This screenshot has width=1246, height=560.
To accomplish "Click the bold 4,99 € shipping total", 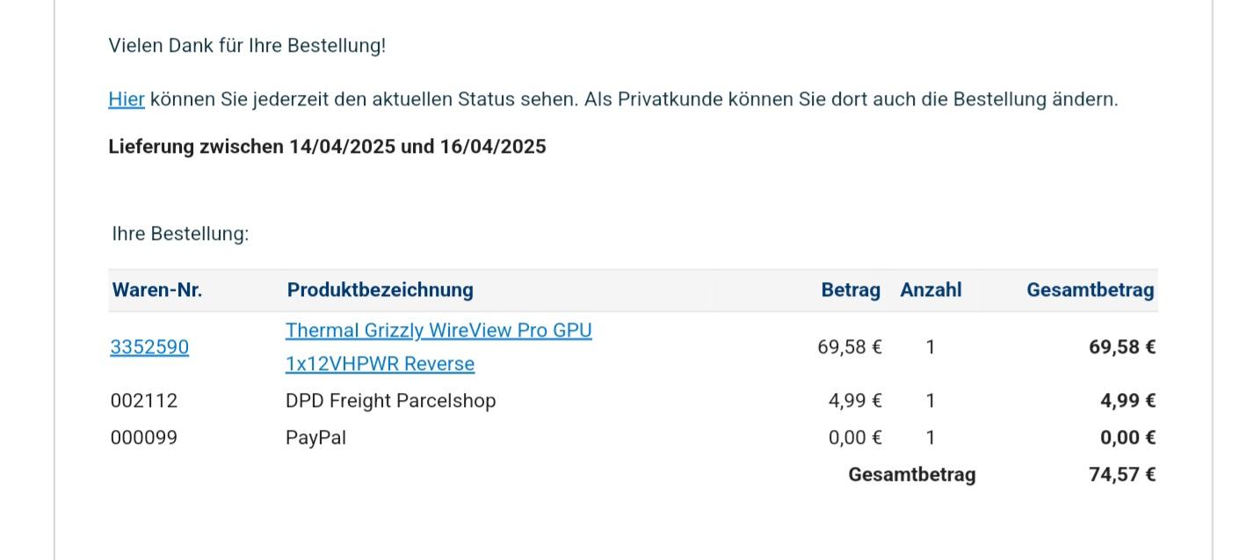I will point(1127,401).
